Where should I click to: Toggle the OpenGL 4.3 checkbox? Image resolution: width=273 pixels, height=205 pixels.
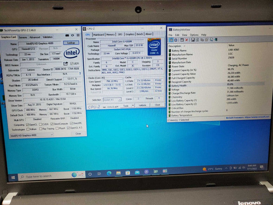[x=69, y=128]
